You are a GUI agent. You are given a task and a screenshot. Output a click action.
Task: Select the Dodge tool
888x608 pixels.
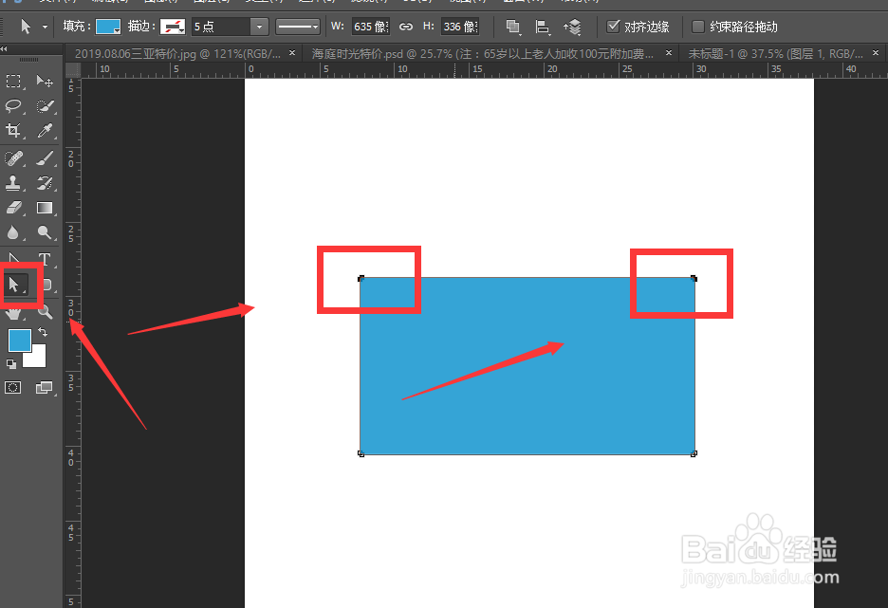pos(45,232)
